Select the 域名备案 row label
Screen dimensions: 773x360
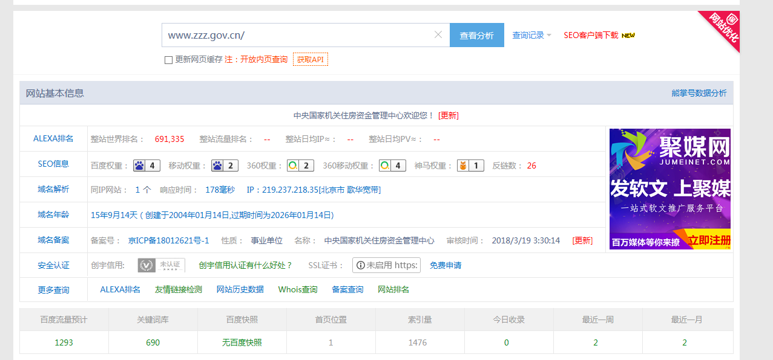pos(53,240)
